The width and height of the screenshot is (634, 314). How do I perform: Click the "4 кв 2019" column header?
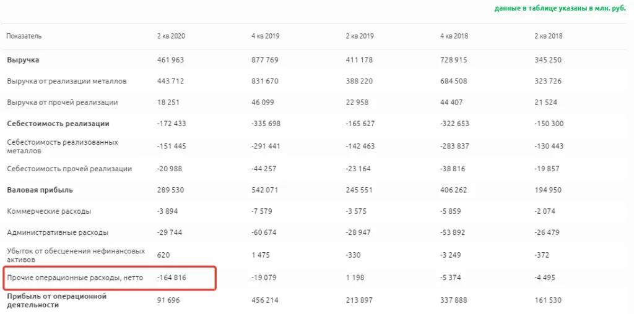pos(266,36)
